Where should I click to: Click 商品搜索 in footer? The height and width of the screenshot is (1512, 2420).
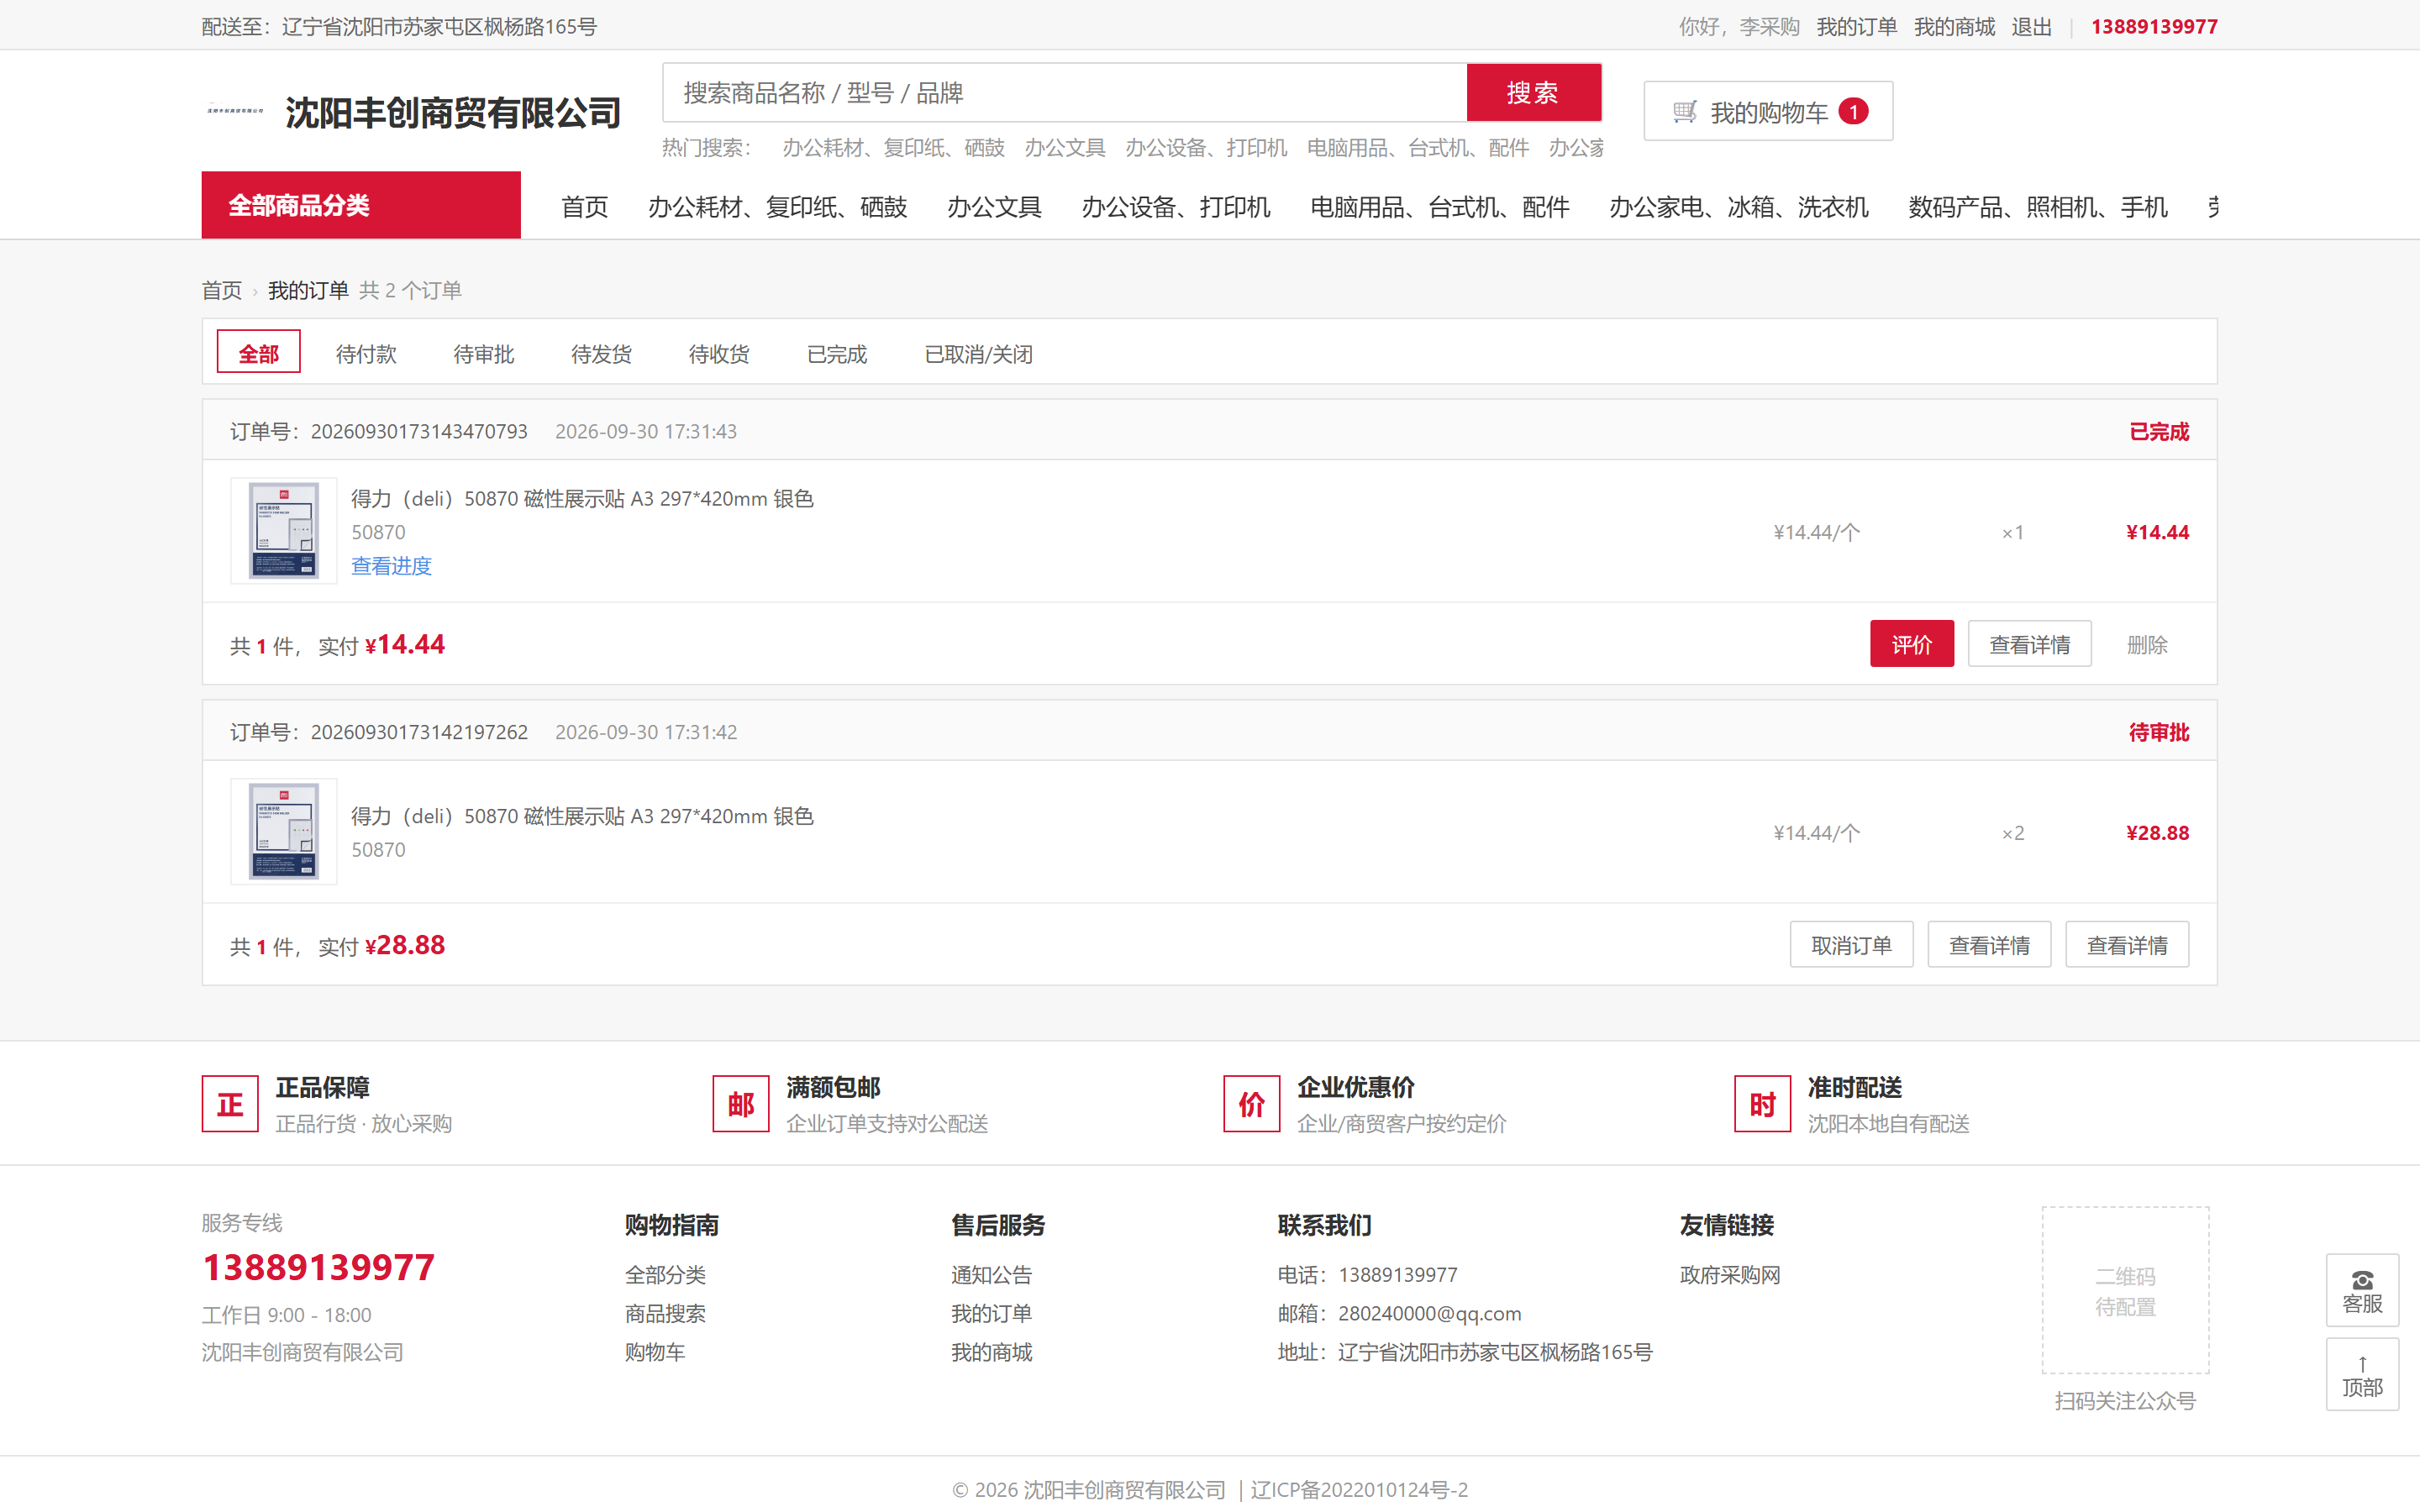tap(665, 1313)
